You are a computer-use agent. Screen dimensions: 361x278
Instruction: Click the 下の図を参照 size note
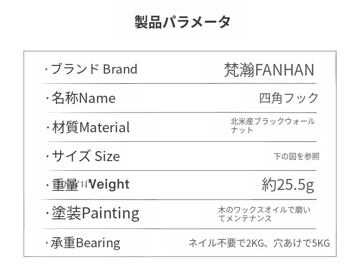click(297, 156)
